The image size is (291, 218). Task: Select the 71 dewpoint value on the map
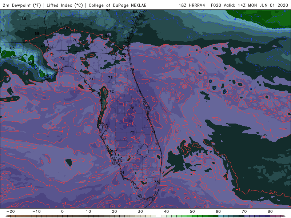(91, 79)
